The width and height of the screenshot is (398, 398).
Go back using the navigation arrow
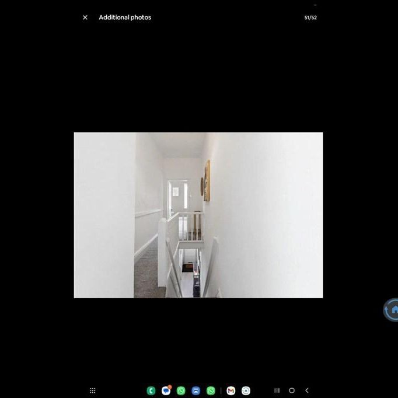click(x=307, y=390)
